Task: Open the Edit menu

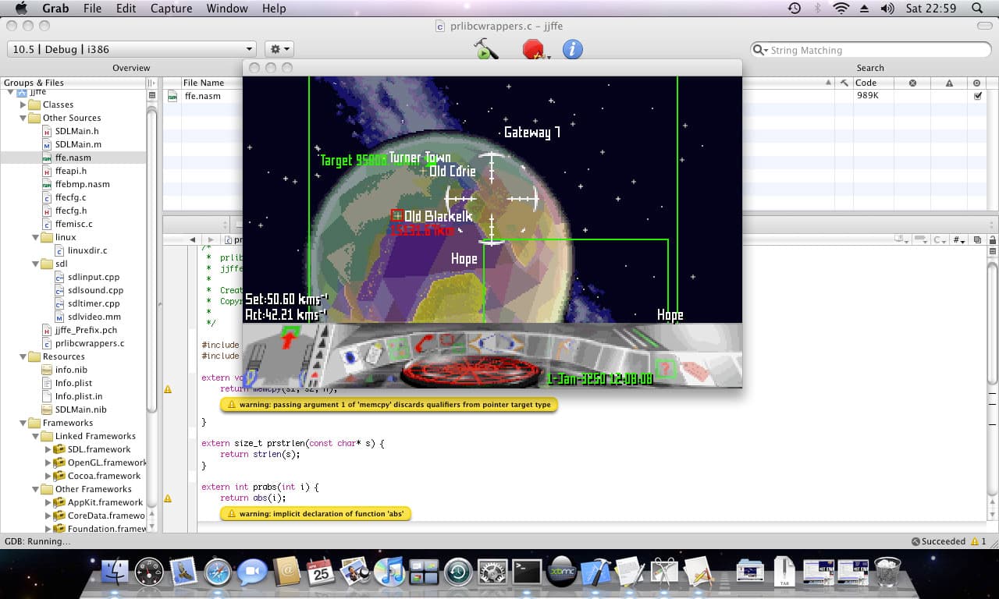Action: pyautogui.click(x=126, y=9)
